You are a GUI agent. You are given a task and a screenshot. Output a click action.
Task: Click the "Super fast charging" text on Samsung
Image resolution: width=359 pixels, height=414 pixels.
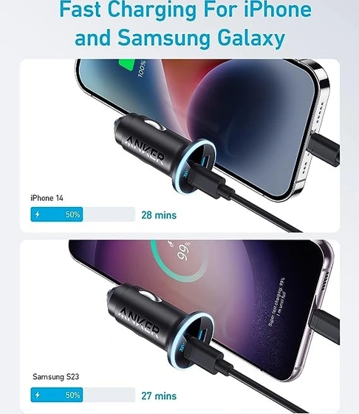(x=276, y=302)
